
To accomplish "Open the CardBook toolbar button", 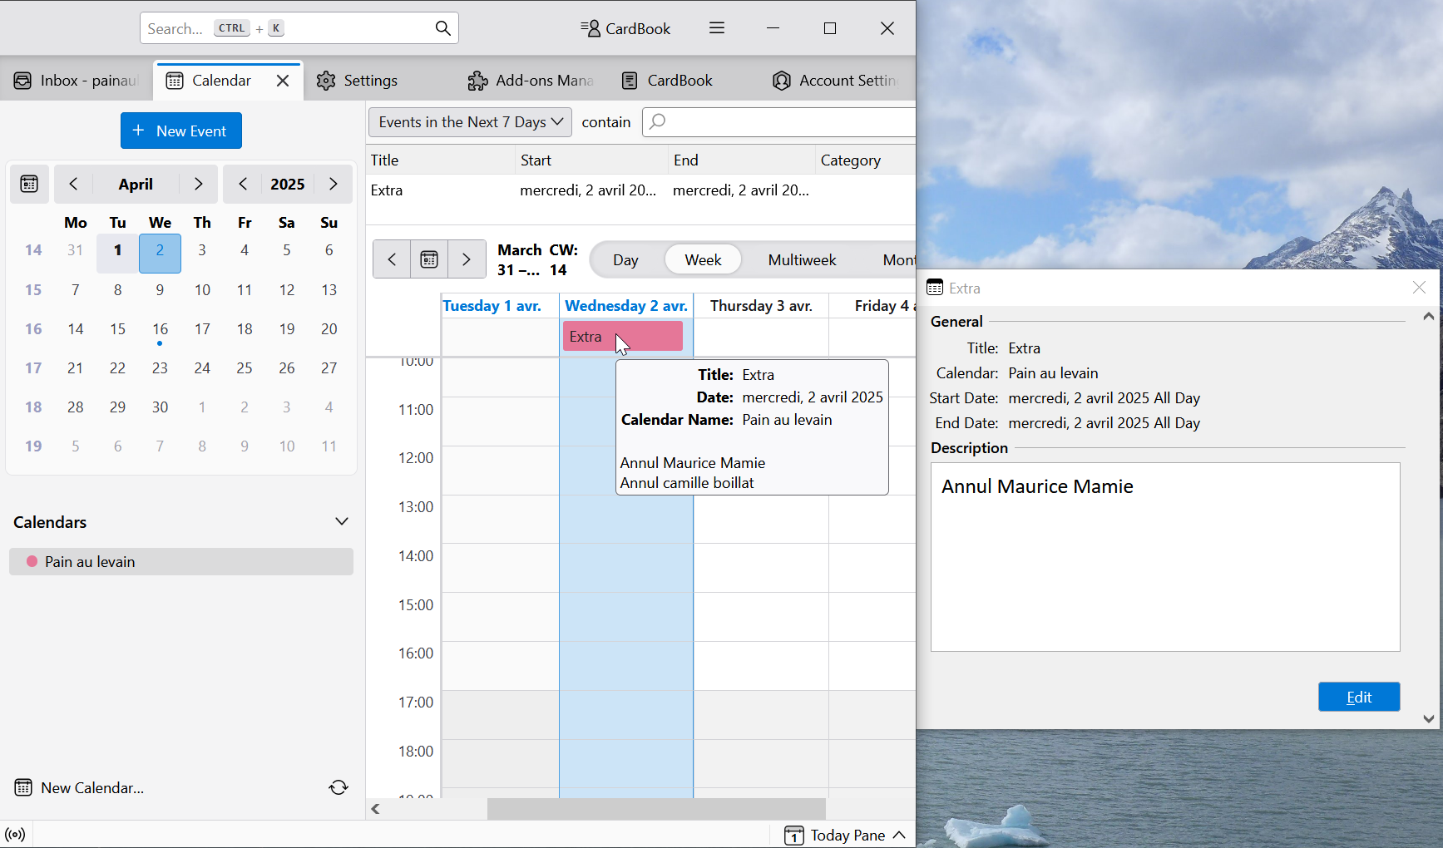I will (625, 28).
